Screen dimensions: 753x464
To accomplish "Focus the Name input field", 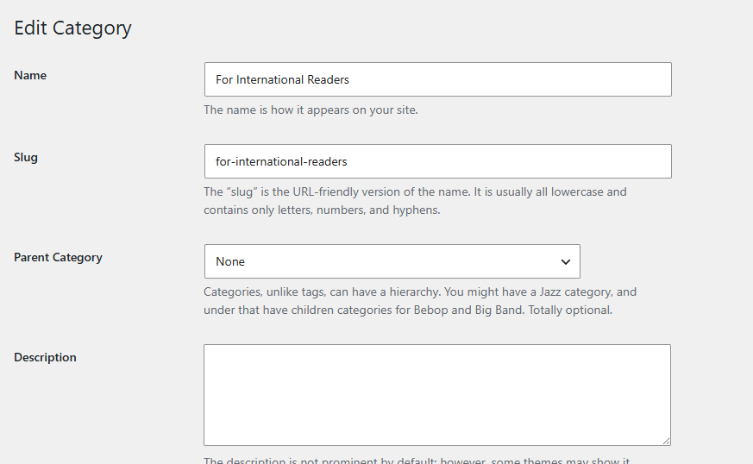I will (x=437, y=79).
